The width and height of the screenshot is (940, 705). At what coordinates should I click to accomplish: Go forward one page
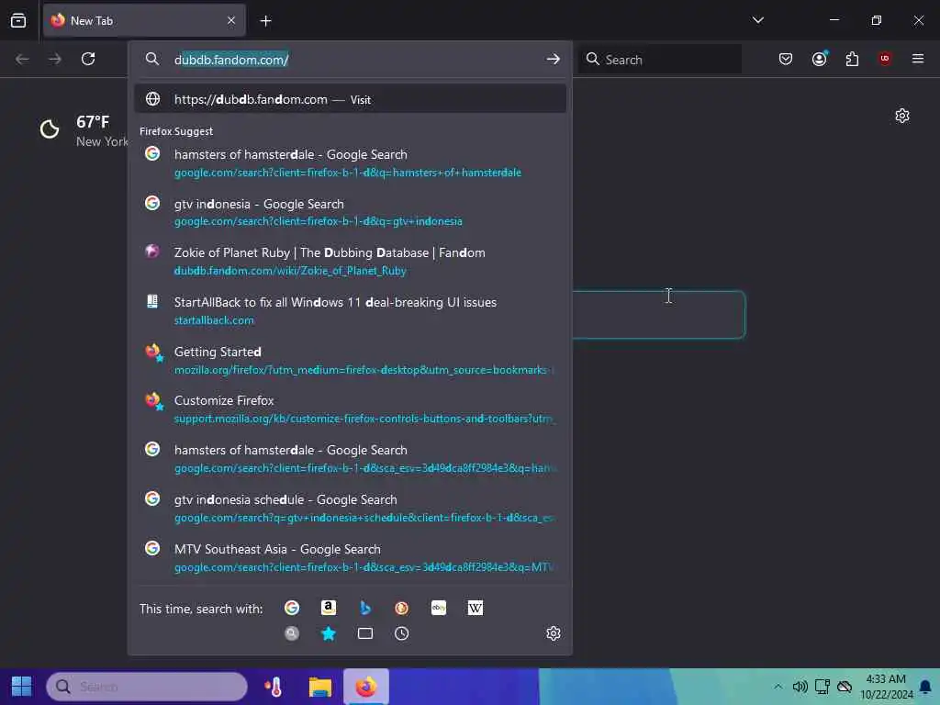55,59
